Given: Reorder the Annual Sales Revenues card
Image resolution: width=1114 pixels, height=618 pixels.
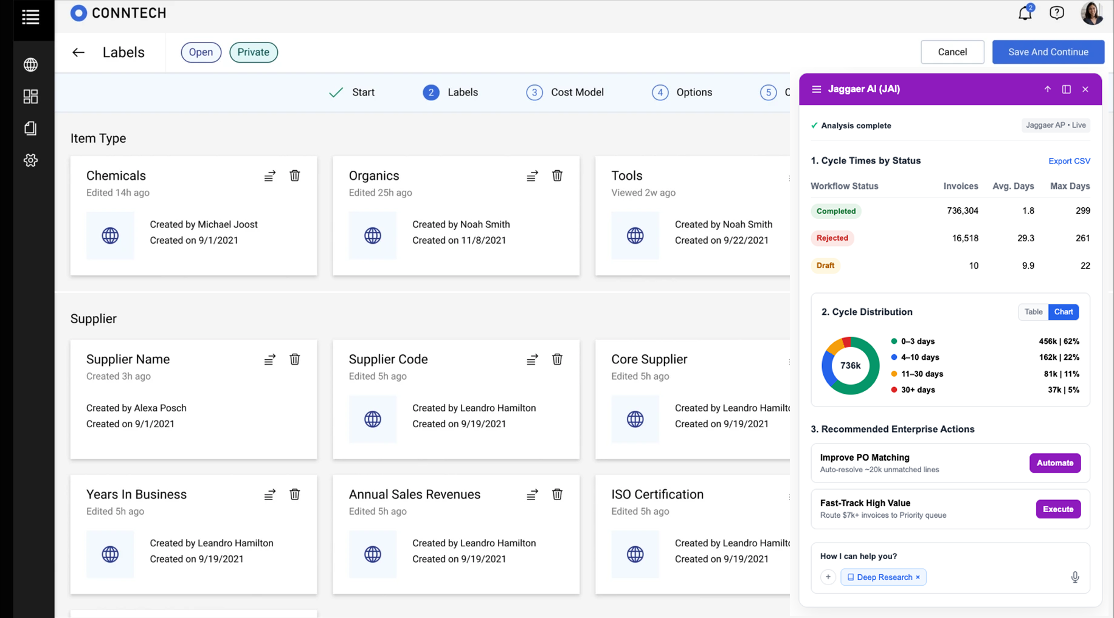Looking at the screenshot, I should (532, 495).
